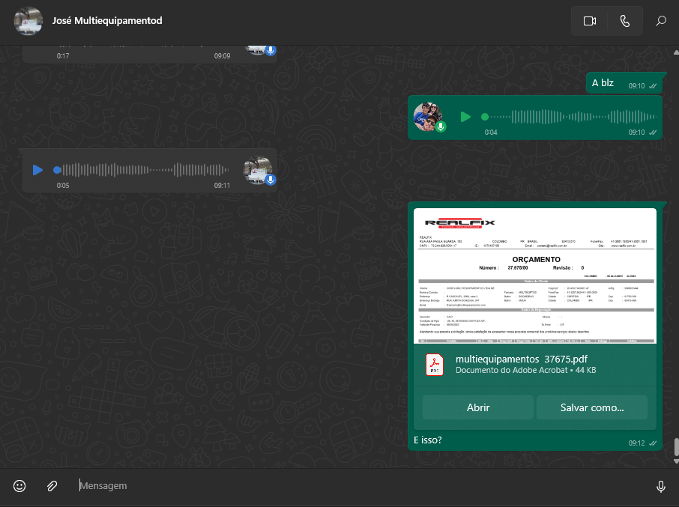Click the paperclip attach file icon

(52, 486)
